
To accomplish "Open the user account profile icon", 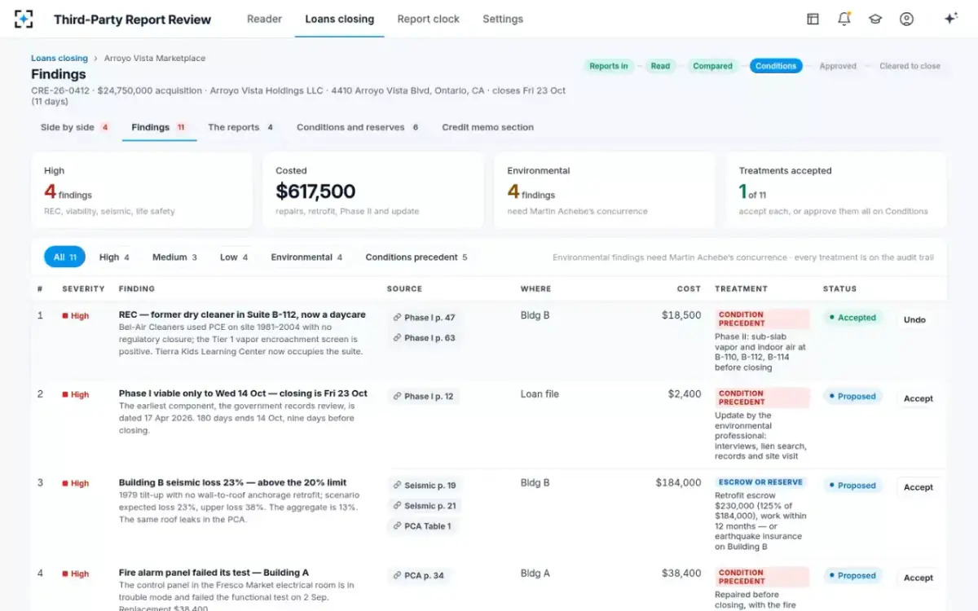I will click(906, 19).
